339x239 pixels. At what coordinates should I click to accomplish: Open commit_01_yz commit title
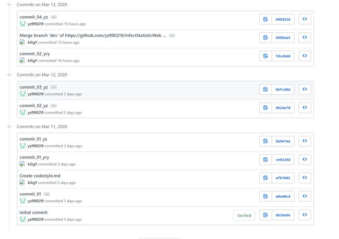(x=33, y=139)
